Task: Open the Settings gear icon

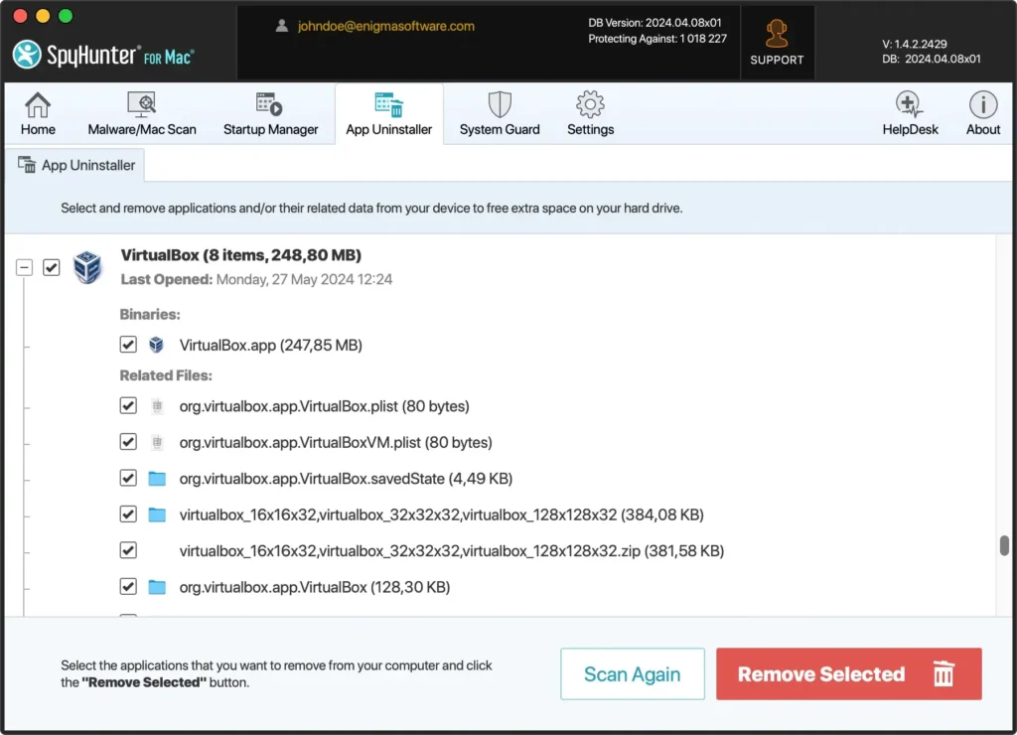Action: [x=590, y=105]
